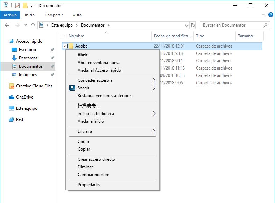Click the refresh button beside address bar

click(192, 25)
